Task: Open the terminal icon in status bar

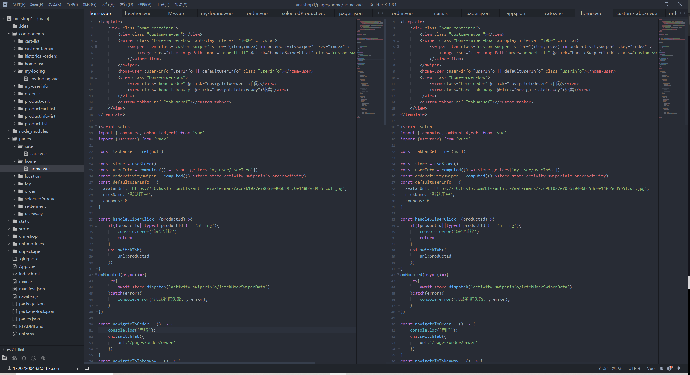Action: [87, 368]
